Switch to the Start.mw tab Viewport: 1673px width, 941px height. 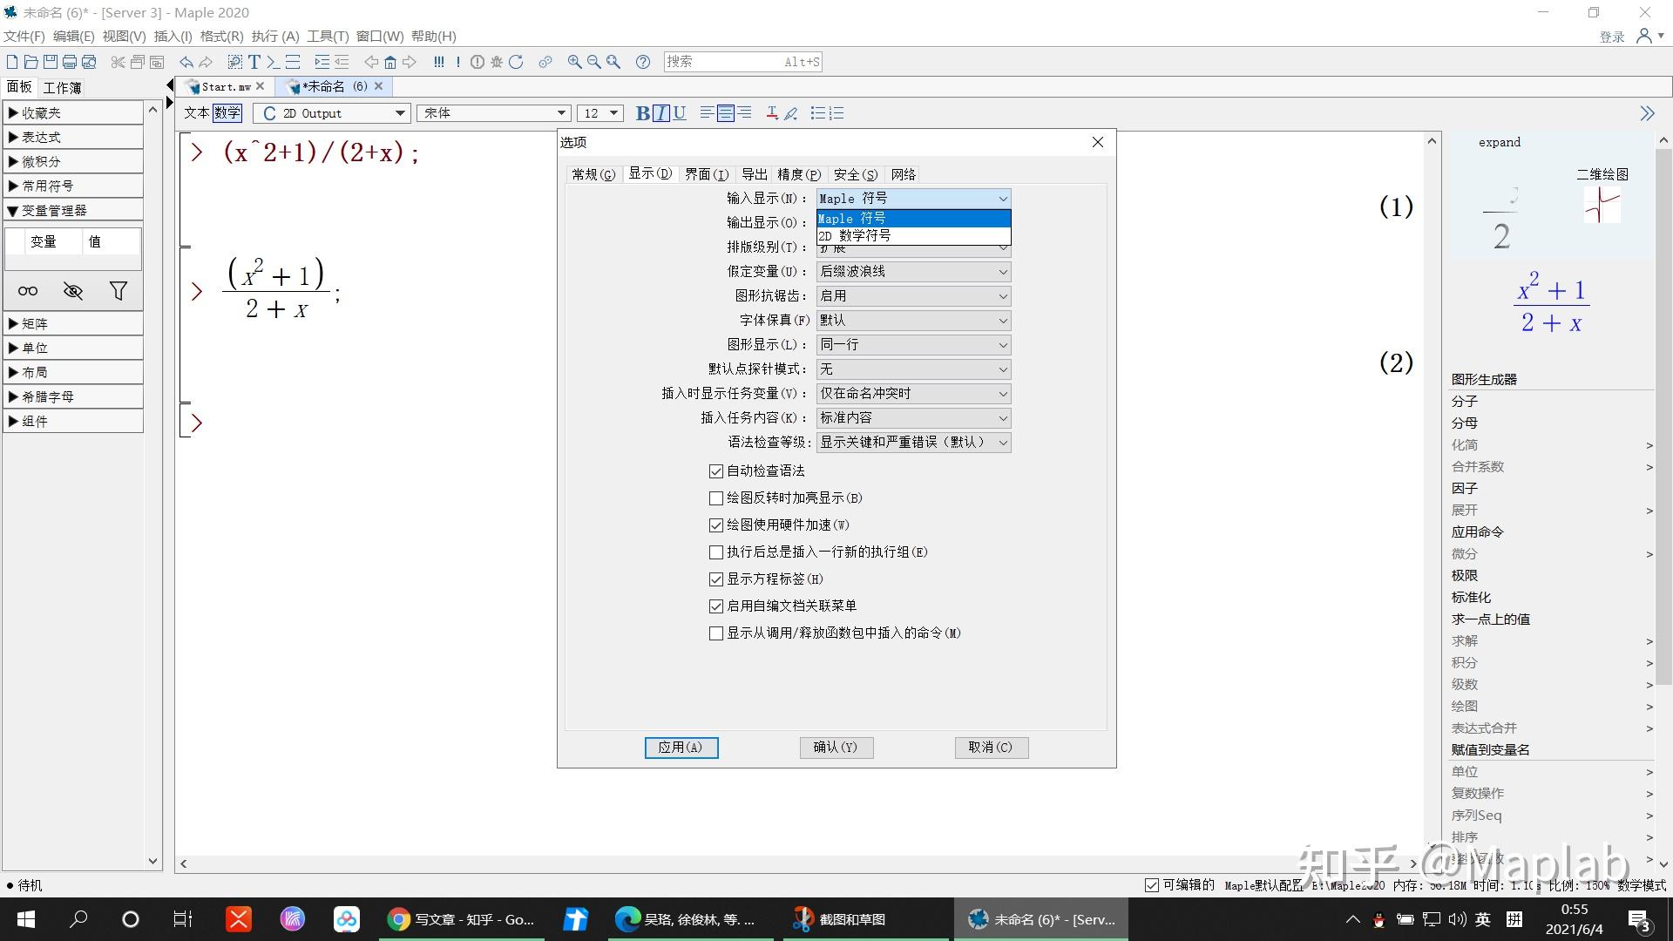(x=222, y=86)
